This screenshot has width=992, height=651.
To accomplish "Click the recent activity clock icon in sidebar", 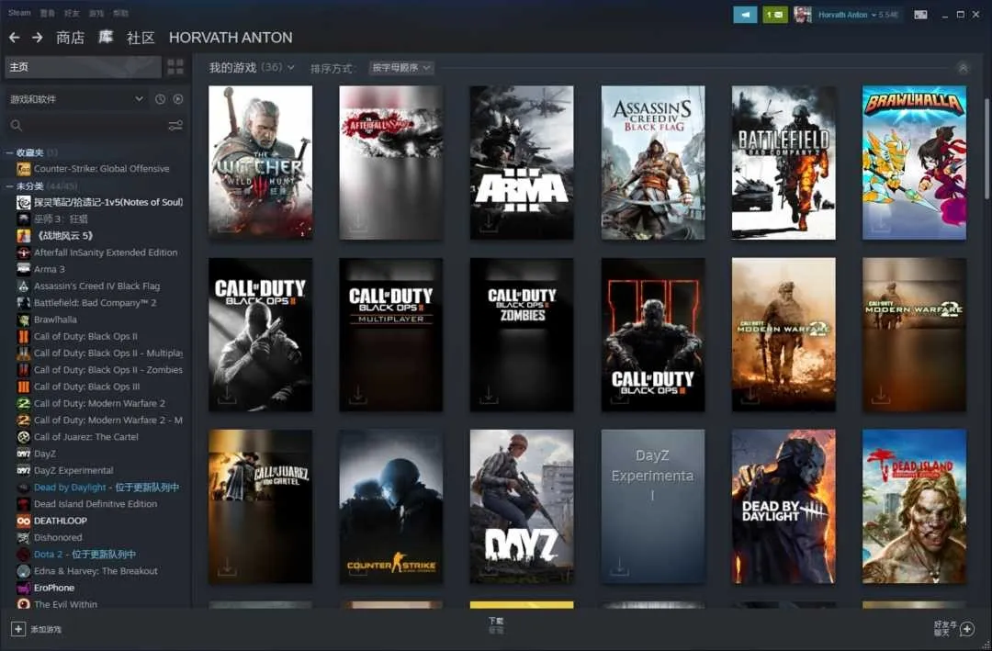I will click(x=160, y=99).
